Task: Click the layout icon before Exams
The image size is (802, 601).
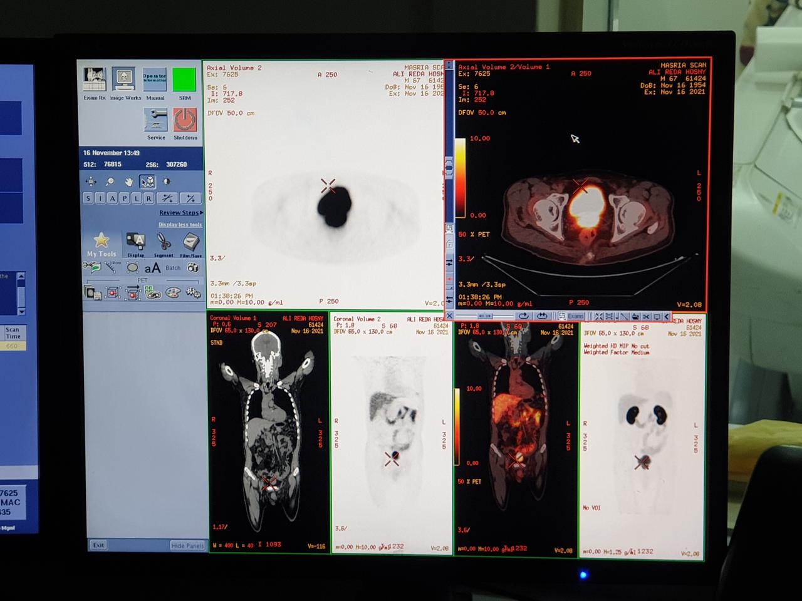Action: click(562, 316)
